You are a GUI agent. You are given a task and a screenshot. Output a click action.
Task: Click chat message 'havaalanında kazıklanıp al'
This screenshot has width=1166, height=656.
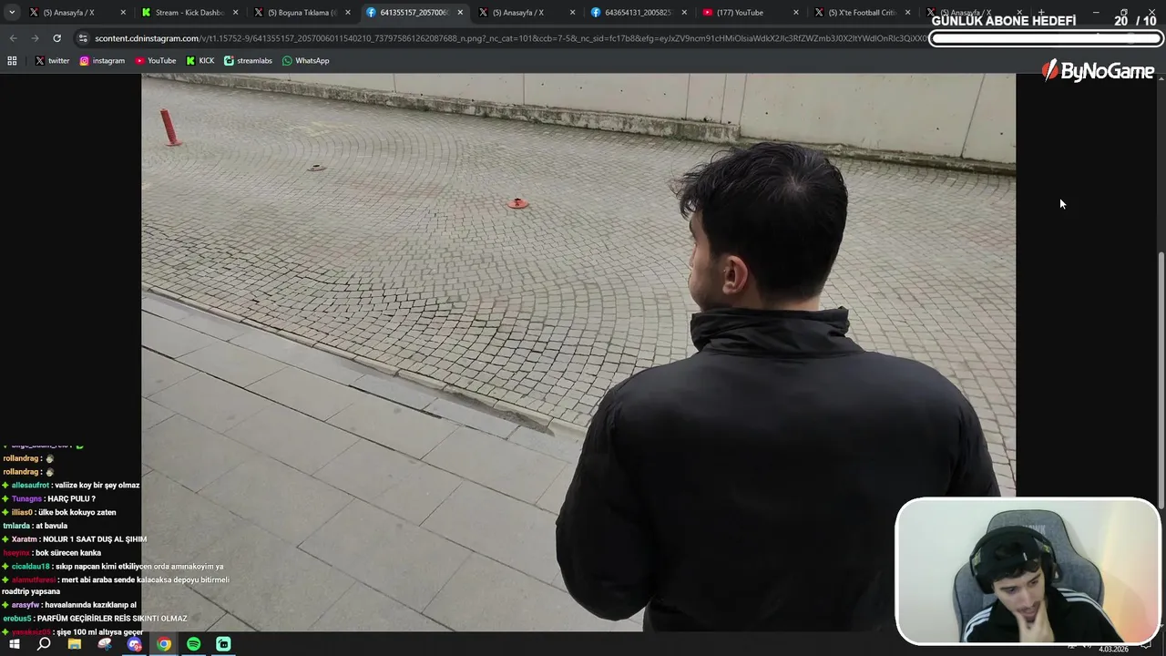[90, 605]
